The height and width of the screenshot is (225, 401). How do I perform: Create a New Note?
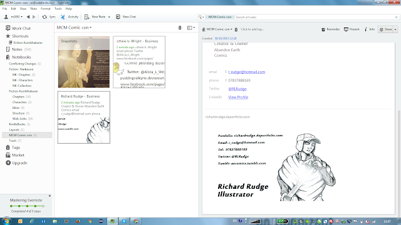(x=95, y=17)
